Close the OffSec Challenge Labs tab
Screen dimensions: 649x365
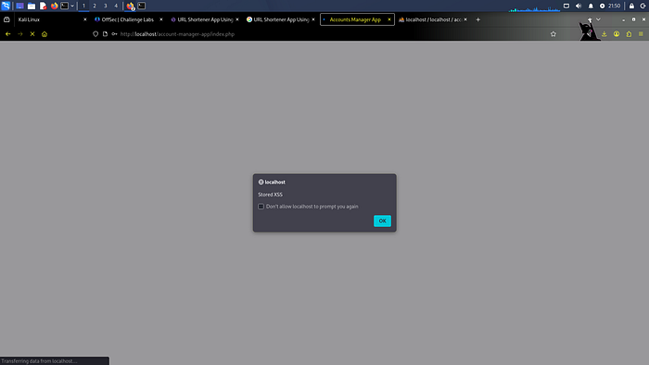click(161, 19)
